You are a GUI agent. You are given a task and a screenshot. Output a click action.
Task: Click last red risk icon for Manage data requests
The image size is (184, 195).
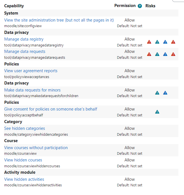click(x=173, y=54)
